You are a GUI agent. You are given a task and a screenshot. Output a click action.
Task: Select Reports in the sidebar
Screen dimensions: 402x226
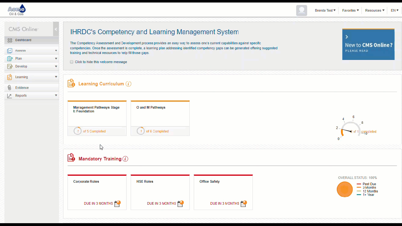pyautogui.click(x=31, y=95)
